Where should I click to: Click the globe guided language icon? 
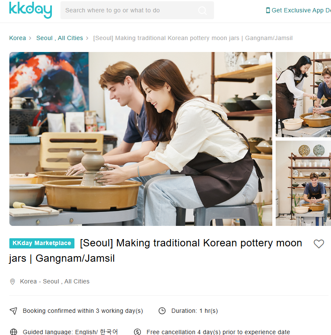point(14,332)
